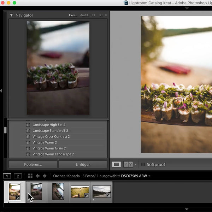Open the grid view from filmstrip bar
The width and height of the screenshot is (212, 212).
pyautogui.click(x=30, y=176)
